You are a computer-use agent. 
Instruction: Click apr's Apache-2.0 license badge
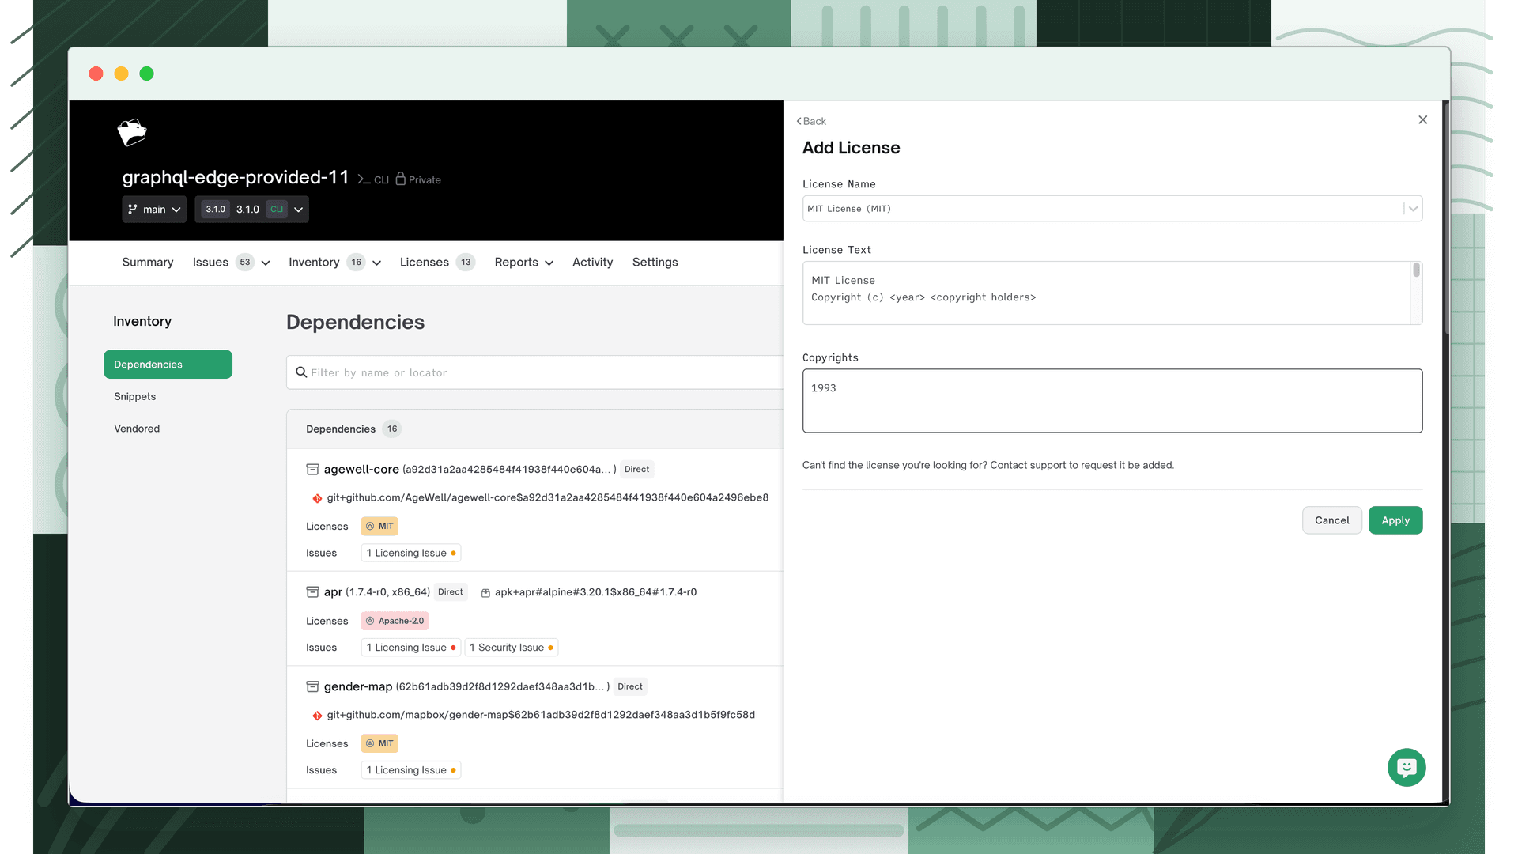tap(395, 621)
